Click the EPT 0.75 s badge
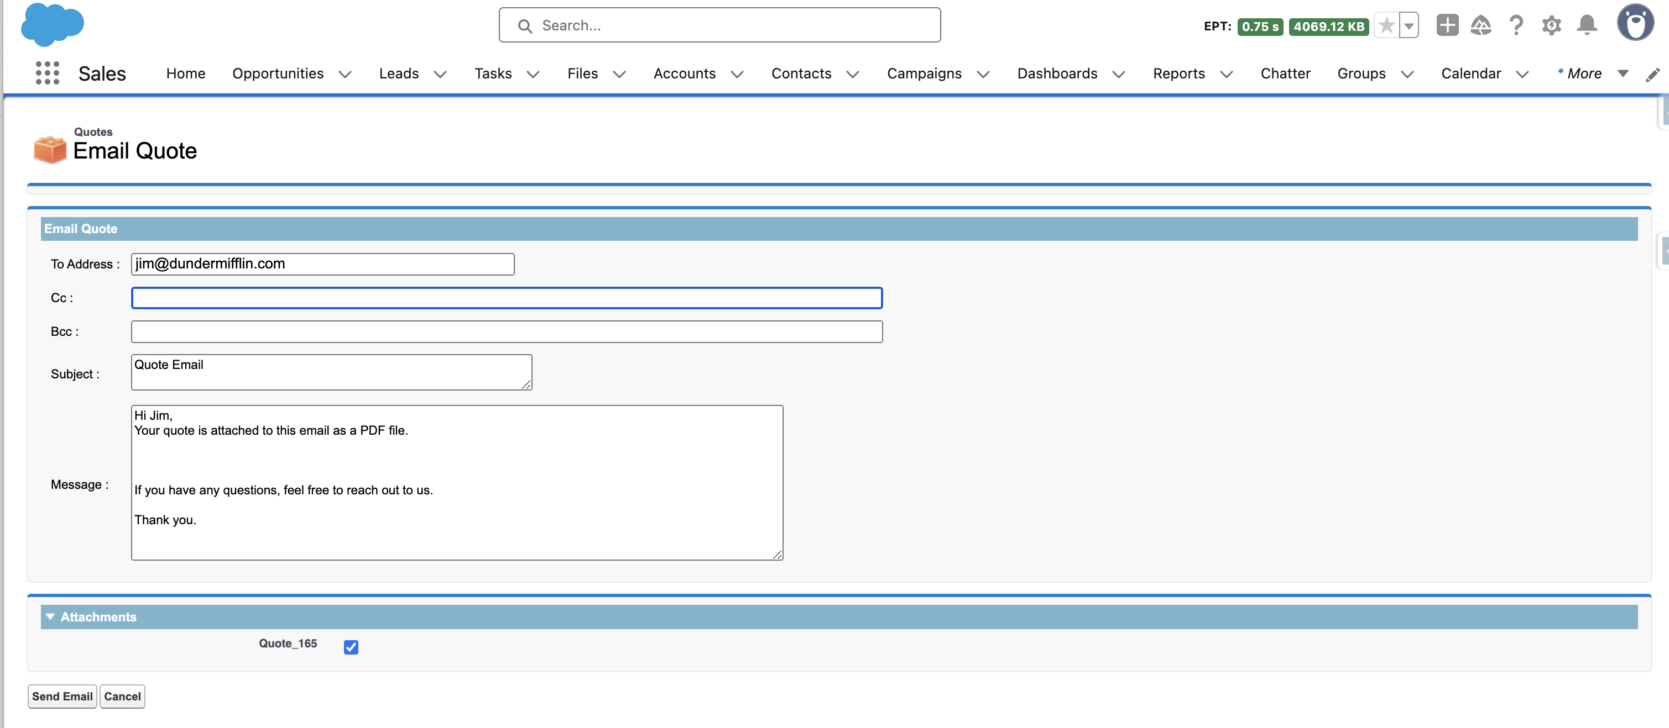Screen dimensions: 1669x728 (x=1260, y=27)
